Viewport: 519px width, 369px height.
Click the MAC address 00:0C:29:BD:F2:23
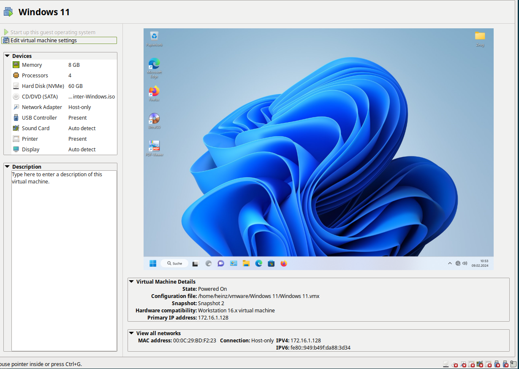point(195,341)
